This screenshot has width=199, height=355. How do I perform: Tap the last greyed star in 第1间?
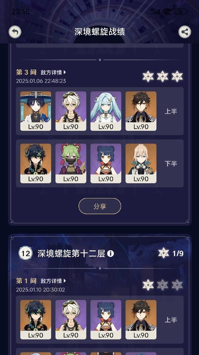[x=177, y=285]
